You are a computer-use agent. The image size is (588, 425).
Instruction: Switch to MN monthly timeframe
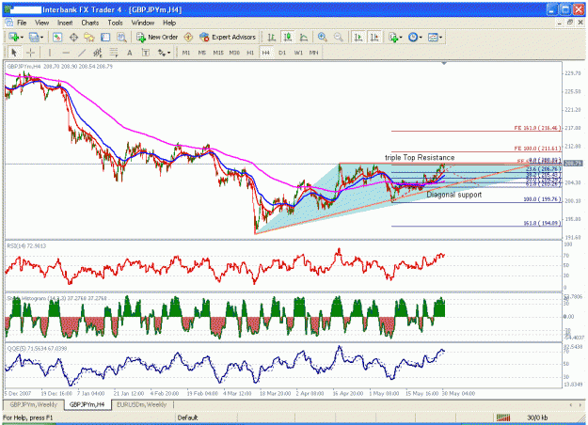pyautogui.click(x=314, y=53)
